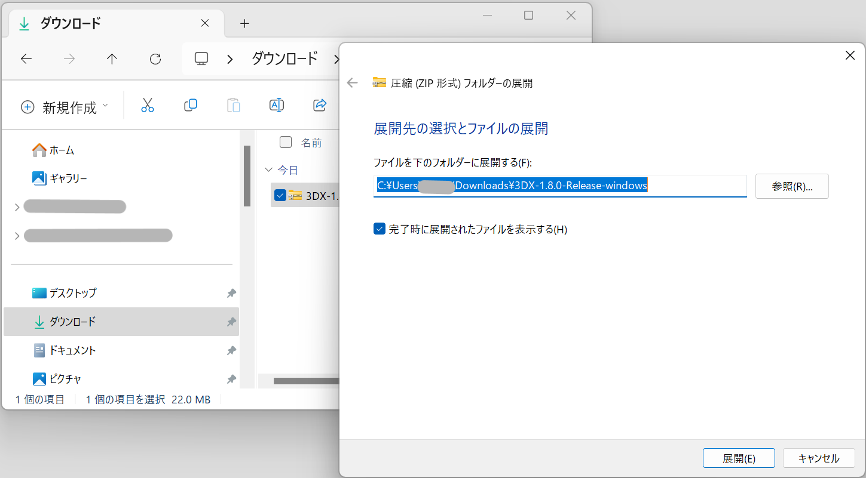Open the Share icon on the toolbar
Image resolution: width=866 pixels, height=478 pixels.
pyautogui.click(x=319, y=105)
